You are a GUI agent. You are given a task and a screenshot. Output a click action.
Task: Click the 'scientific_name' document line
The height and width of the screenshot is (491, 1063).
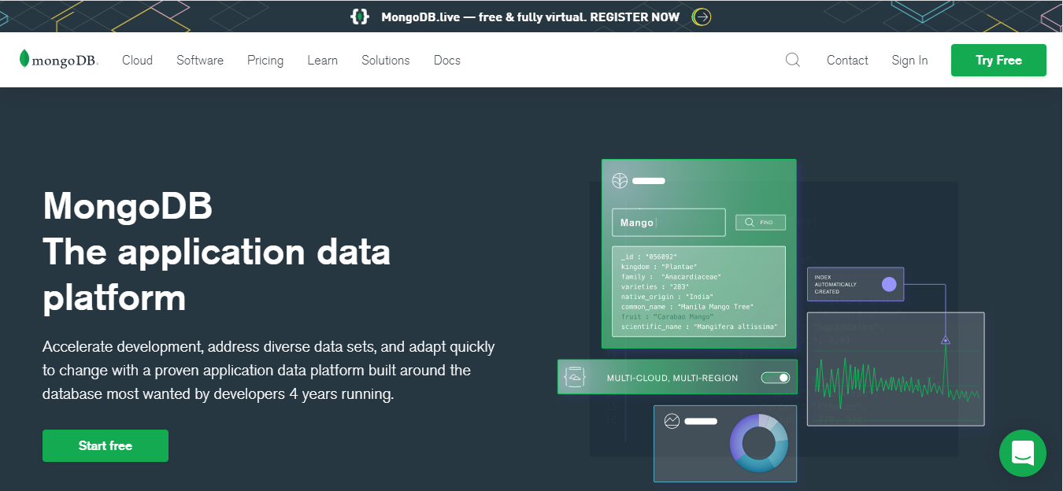click(x=699, y=326)
